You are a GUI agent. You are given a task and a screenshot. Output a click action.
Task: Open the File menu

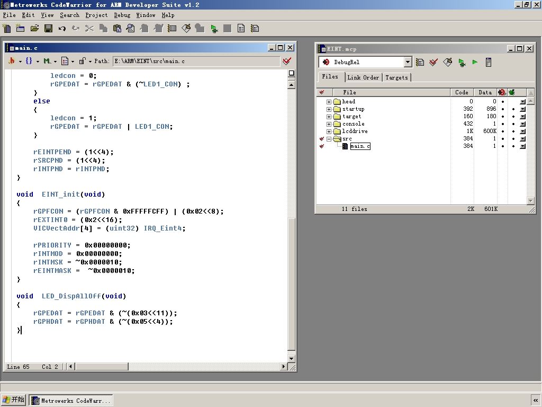coord(10,15)
